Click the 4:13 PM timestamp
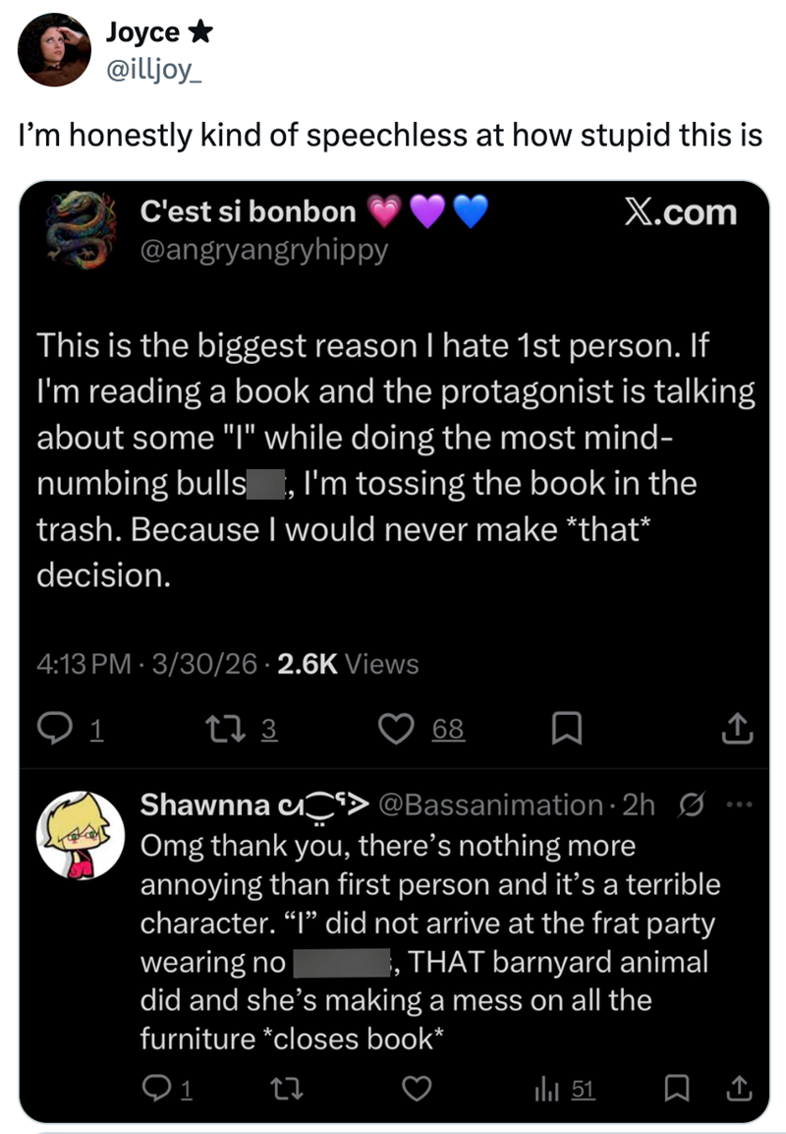Screen dimensions: 786x1134 click(83, 665)
